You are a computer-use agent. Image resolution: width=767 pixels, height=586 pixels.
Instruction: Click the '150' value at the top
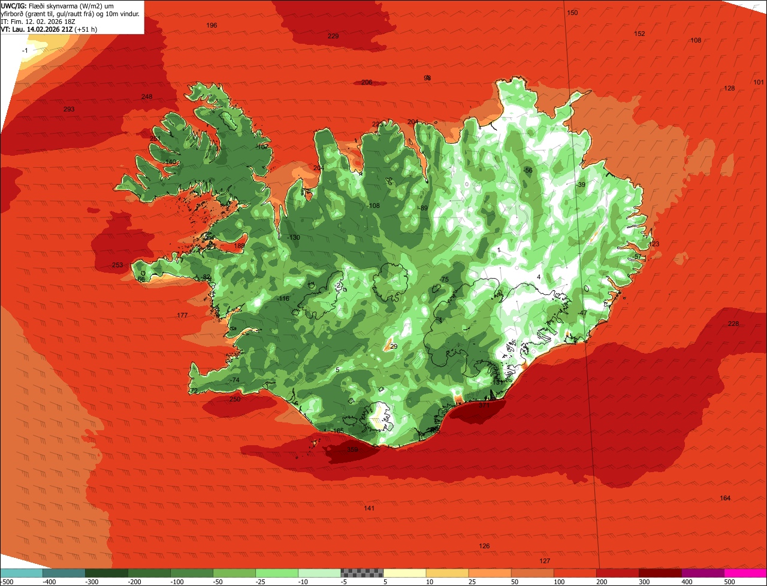click(x=572, y=13)
